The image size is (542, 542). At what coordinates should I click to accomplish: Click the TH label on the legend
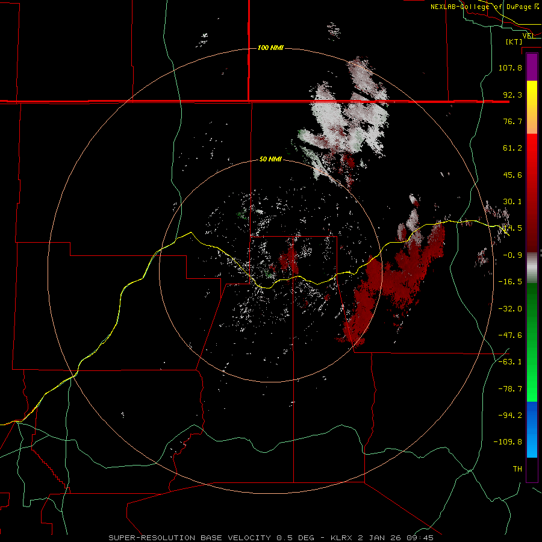[517, 469]
